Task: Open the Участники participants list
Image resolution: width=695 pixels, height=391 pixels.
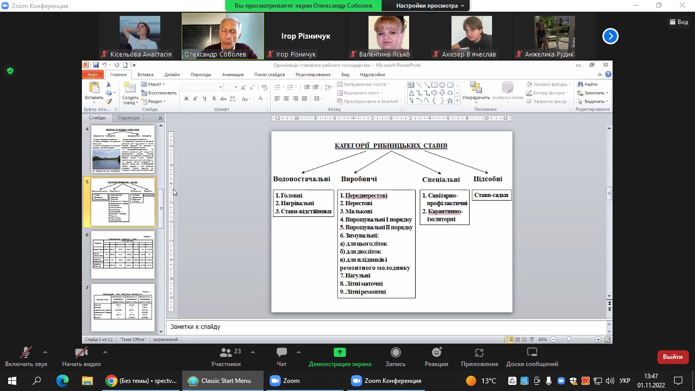Action: (226, 356)
